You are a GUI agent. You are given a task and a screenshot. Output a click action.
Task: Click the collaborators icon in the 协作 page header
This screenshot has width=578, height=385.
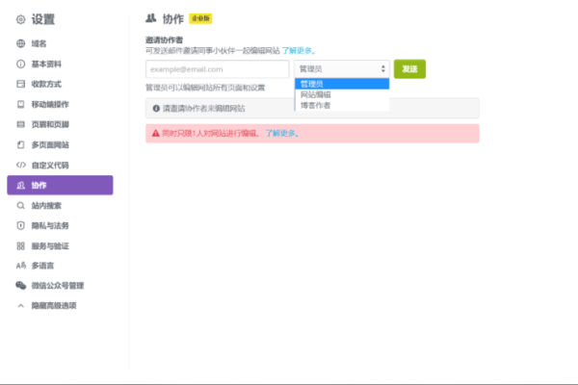pos(151,18)
